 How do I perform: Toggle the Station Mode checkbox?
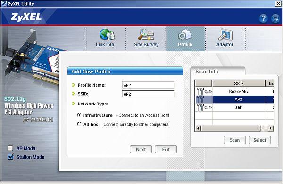pyautogui.click(x=10, y=157)
